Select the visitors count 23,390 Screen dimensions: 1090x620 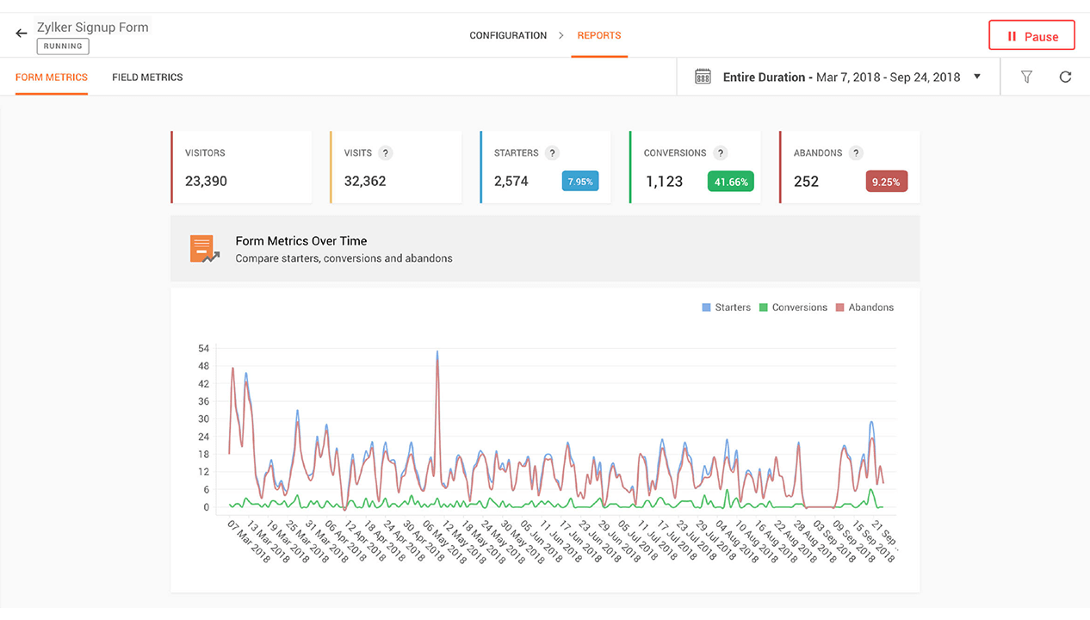coord(206,182)
